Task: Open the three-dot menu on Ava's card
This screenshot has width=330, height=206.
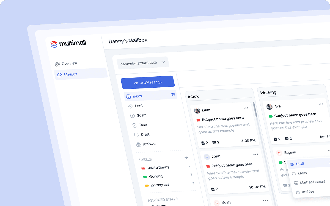Action: click(x=321, y=104)
